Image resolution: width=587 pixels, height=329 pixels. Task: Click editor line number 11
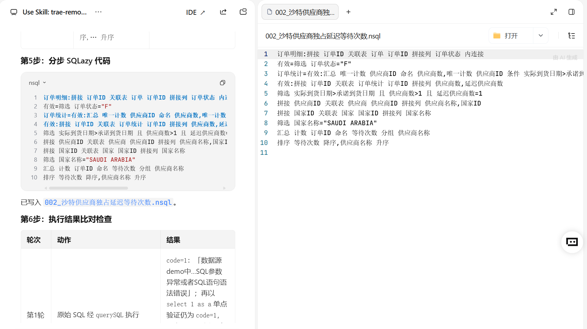(x=264, y=153)
